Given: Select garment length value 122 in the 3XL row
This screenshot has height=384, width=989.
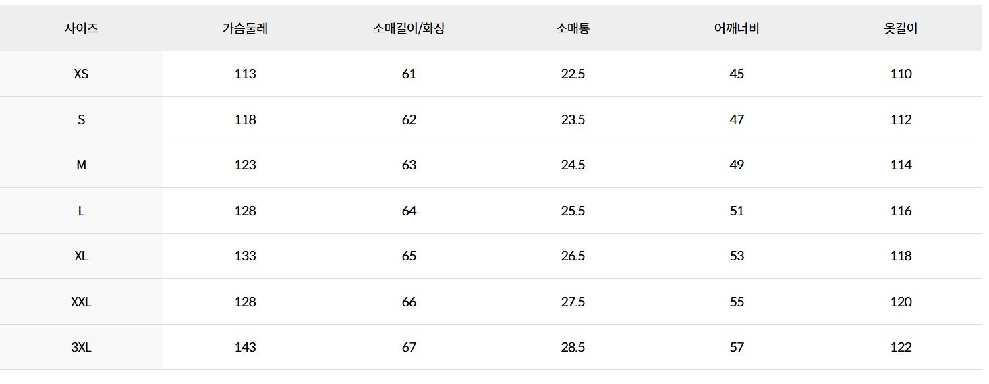Looking at the screenshot, I should tap(901, 348).
